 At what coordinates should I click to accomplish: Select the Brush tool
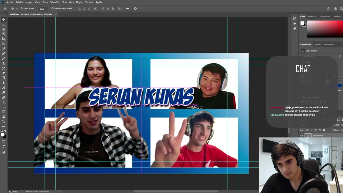tap(3, 58)
